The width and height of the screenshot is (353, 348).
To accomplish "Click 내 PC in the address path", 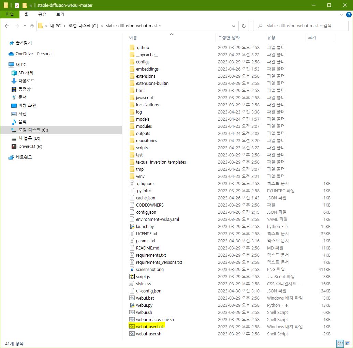I will [x=55, y=26].
